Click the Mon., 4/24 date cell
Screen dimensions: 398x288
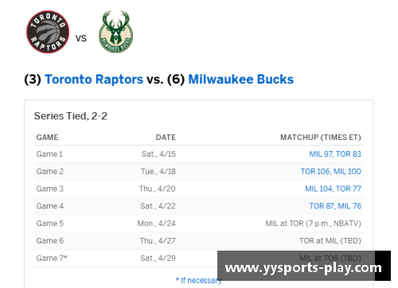pos(156,224)
